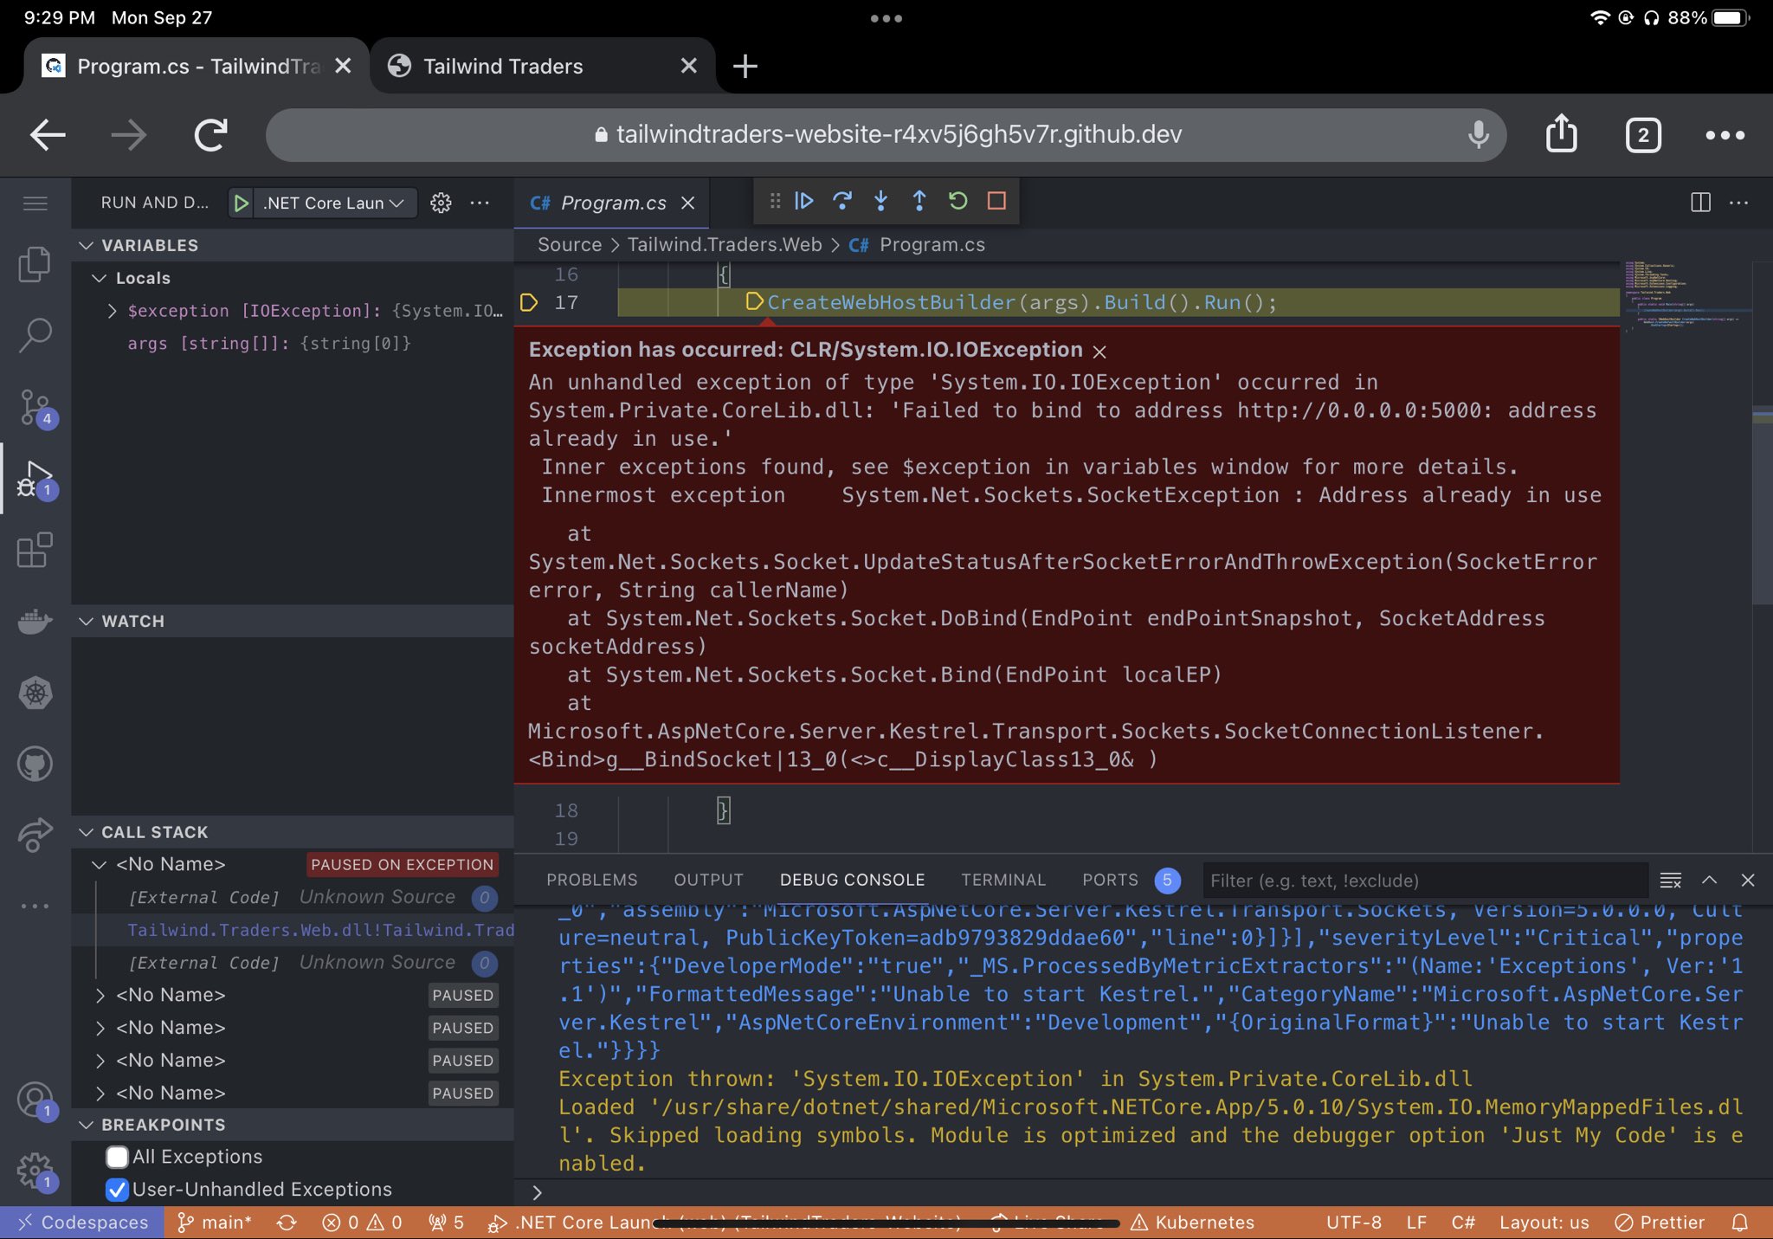Click Prettier in the status bar
Image resolution: width=1773 pixels, height=1239 pixels.
(1660, 1223)
